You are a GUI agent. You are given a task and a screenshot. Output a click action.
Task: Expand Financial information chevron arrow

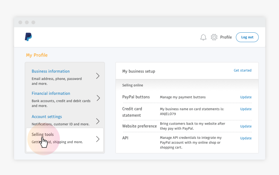[x=98, y=98]
